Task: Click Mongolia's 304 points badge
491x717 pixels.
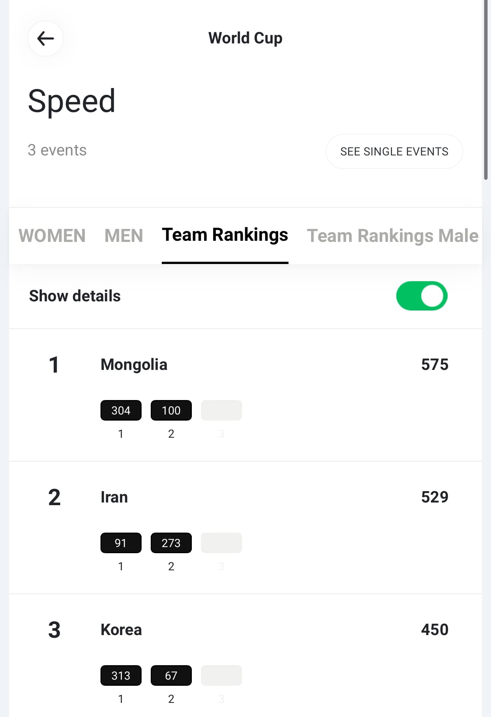Action: pos(121,410)
